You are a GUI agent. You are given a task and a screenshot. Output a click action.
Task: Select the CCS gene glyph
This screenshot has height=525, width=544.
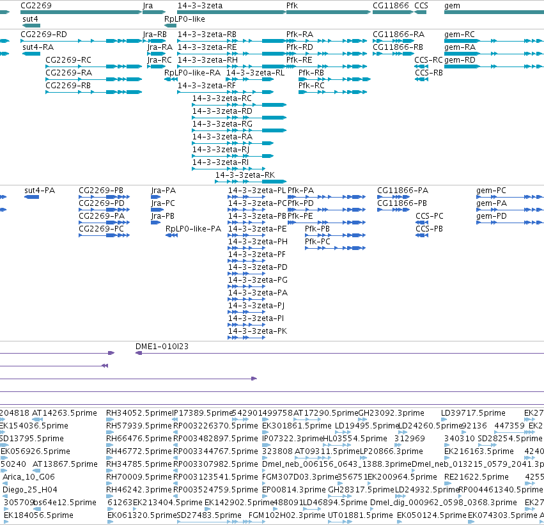421,12
